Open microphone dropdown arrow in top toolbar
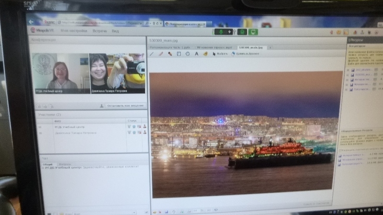383x215 pixels. click(230, 32)
